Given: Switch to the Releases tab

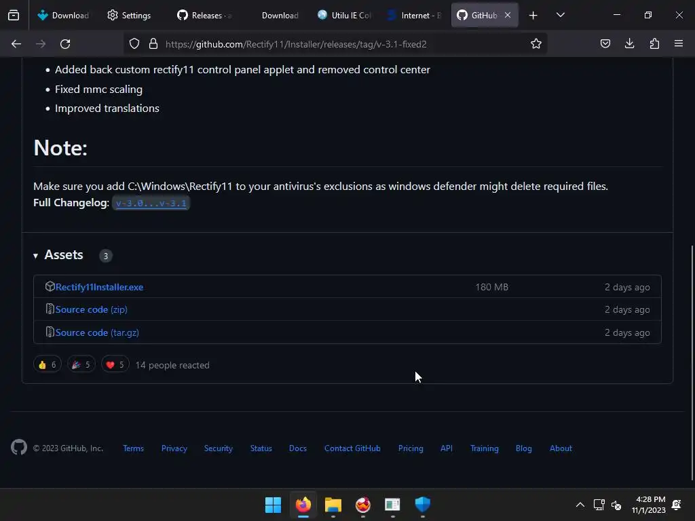Looking at the screenshot, I should (204, 15).
